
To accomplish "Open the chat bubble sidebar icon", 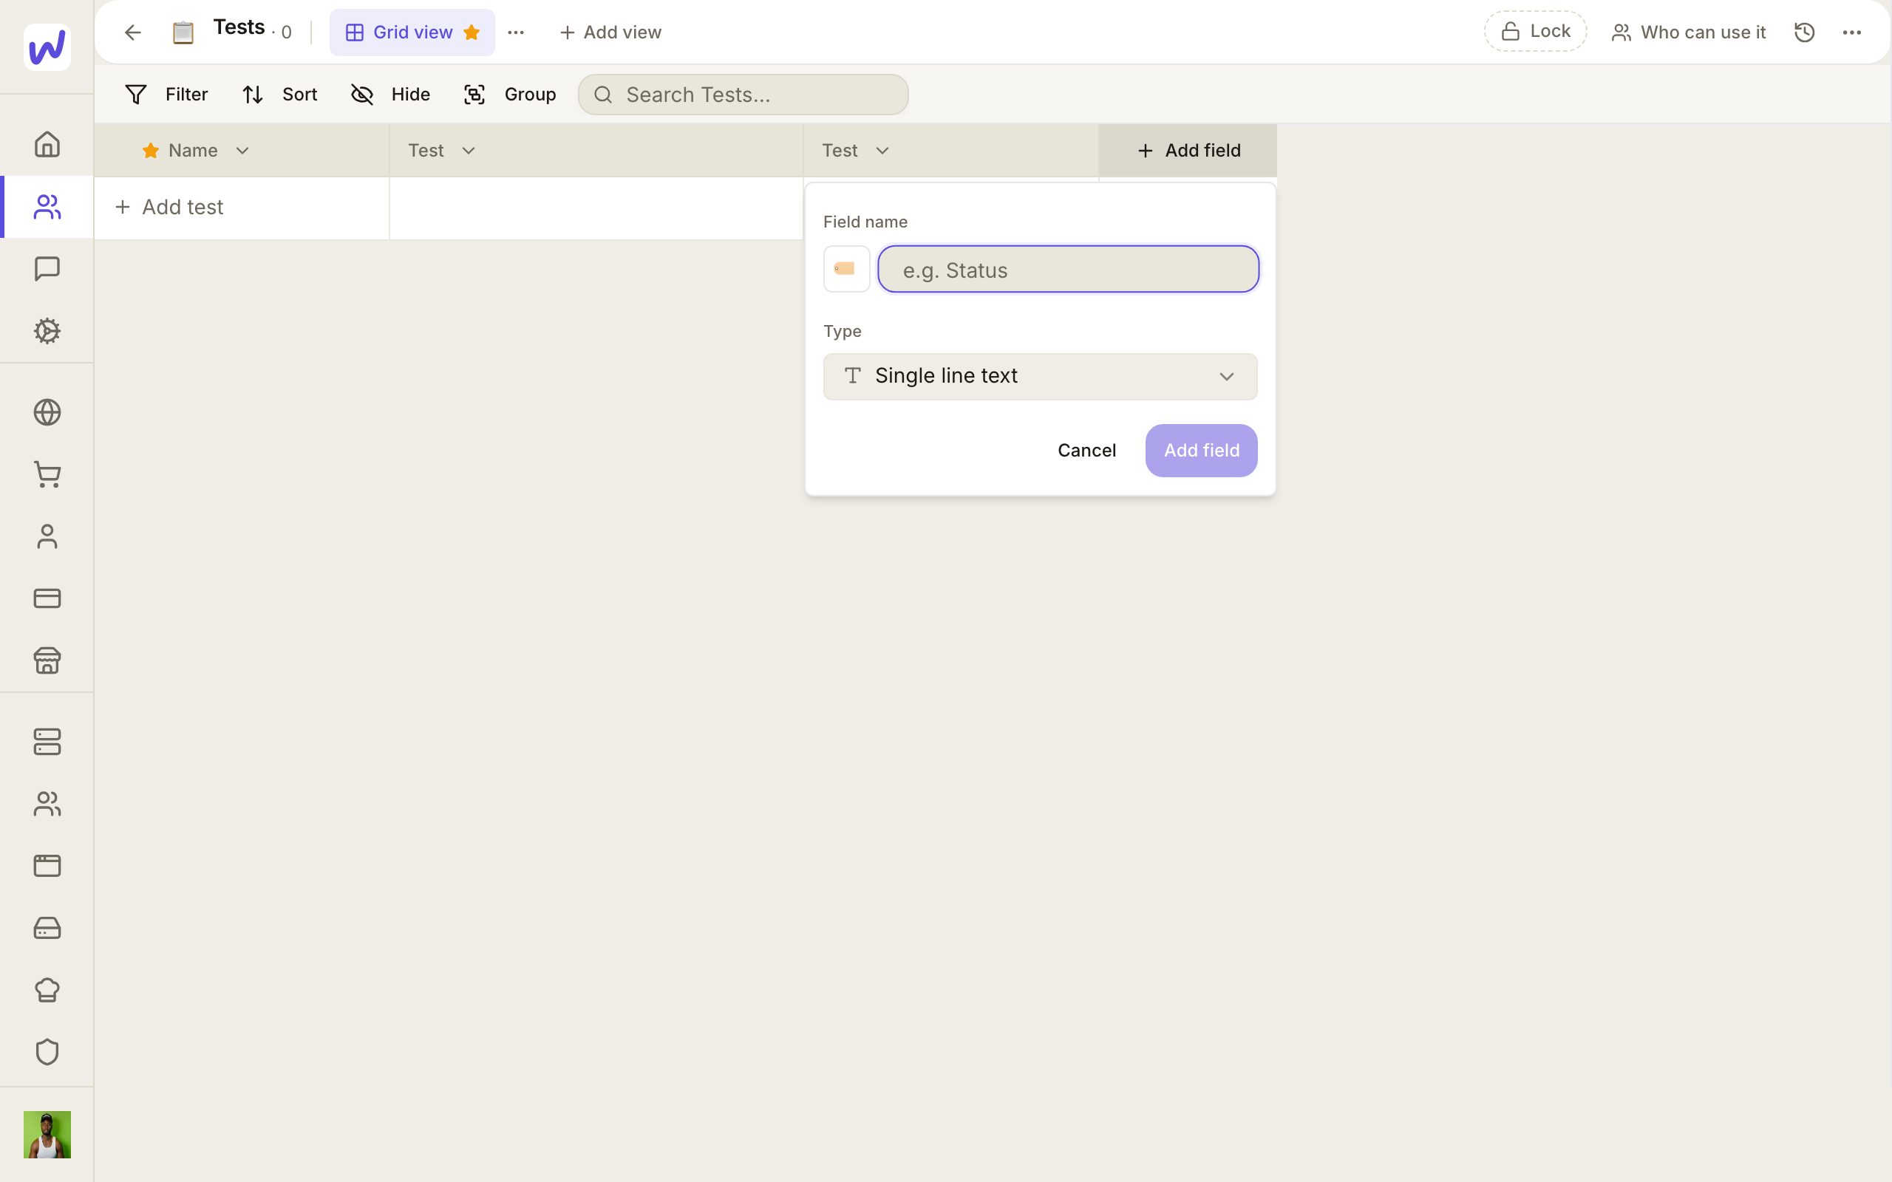I will tap(47, 269).
